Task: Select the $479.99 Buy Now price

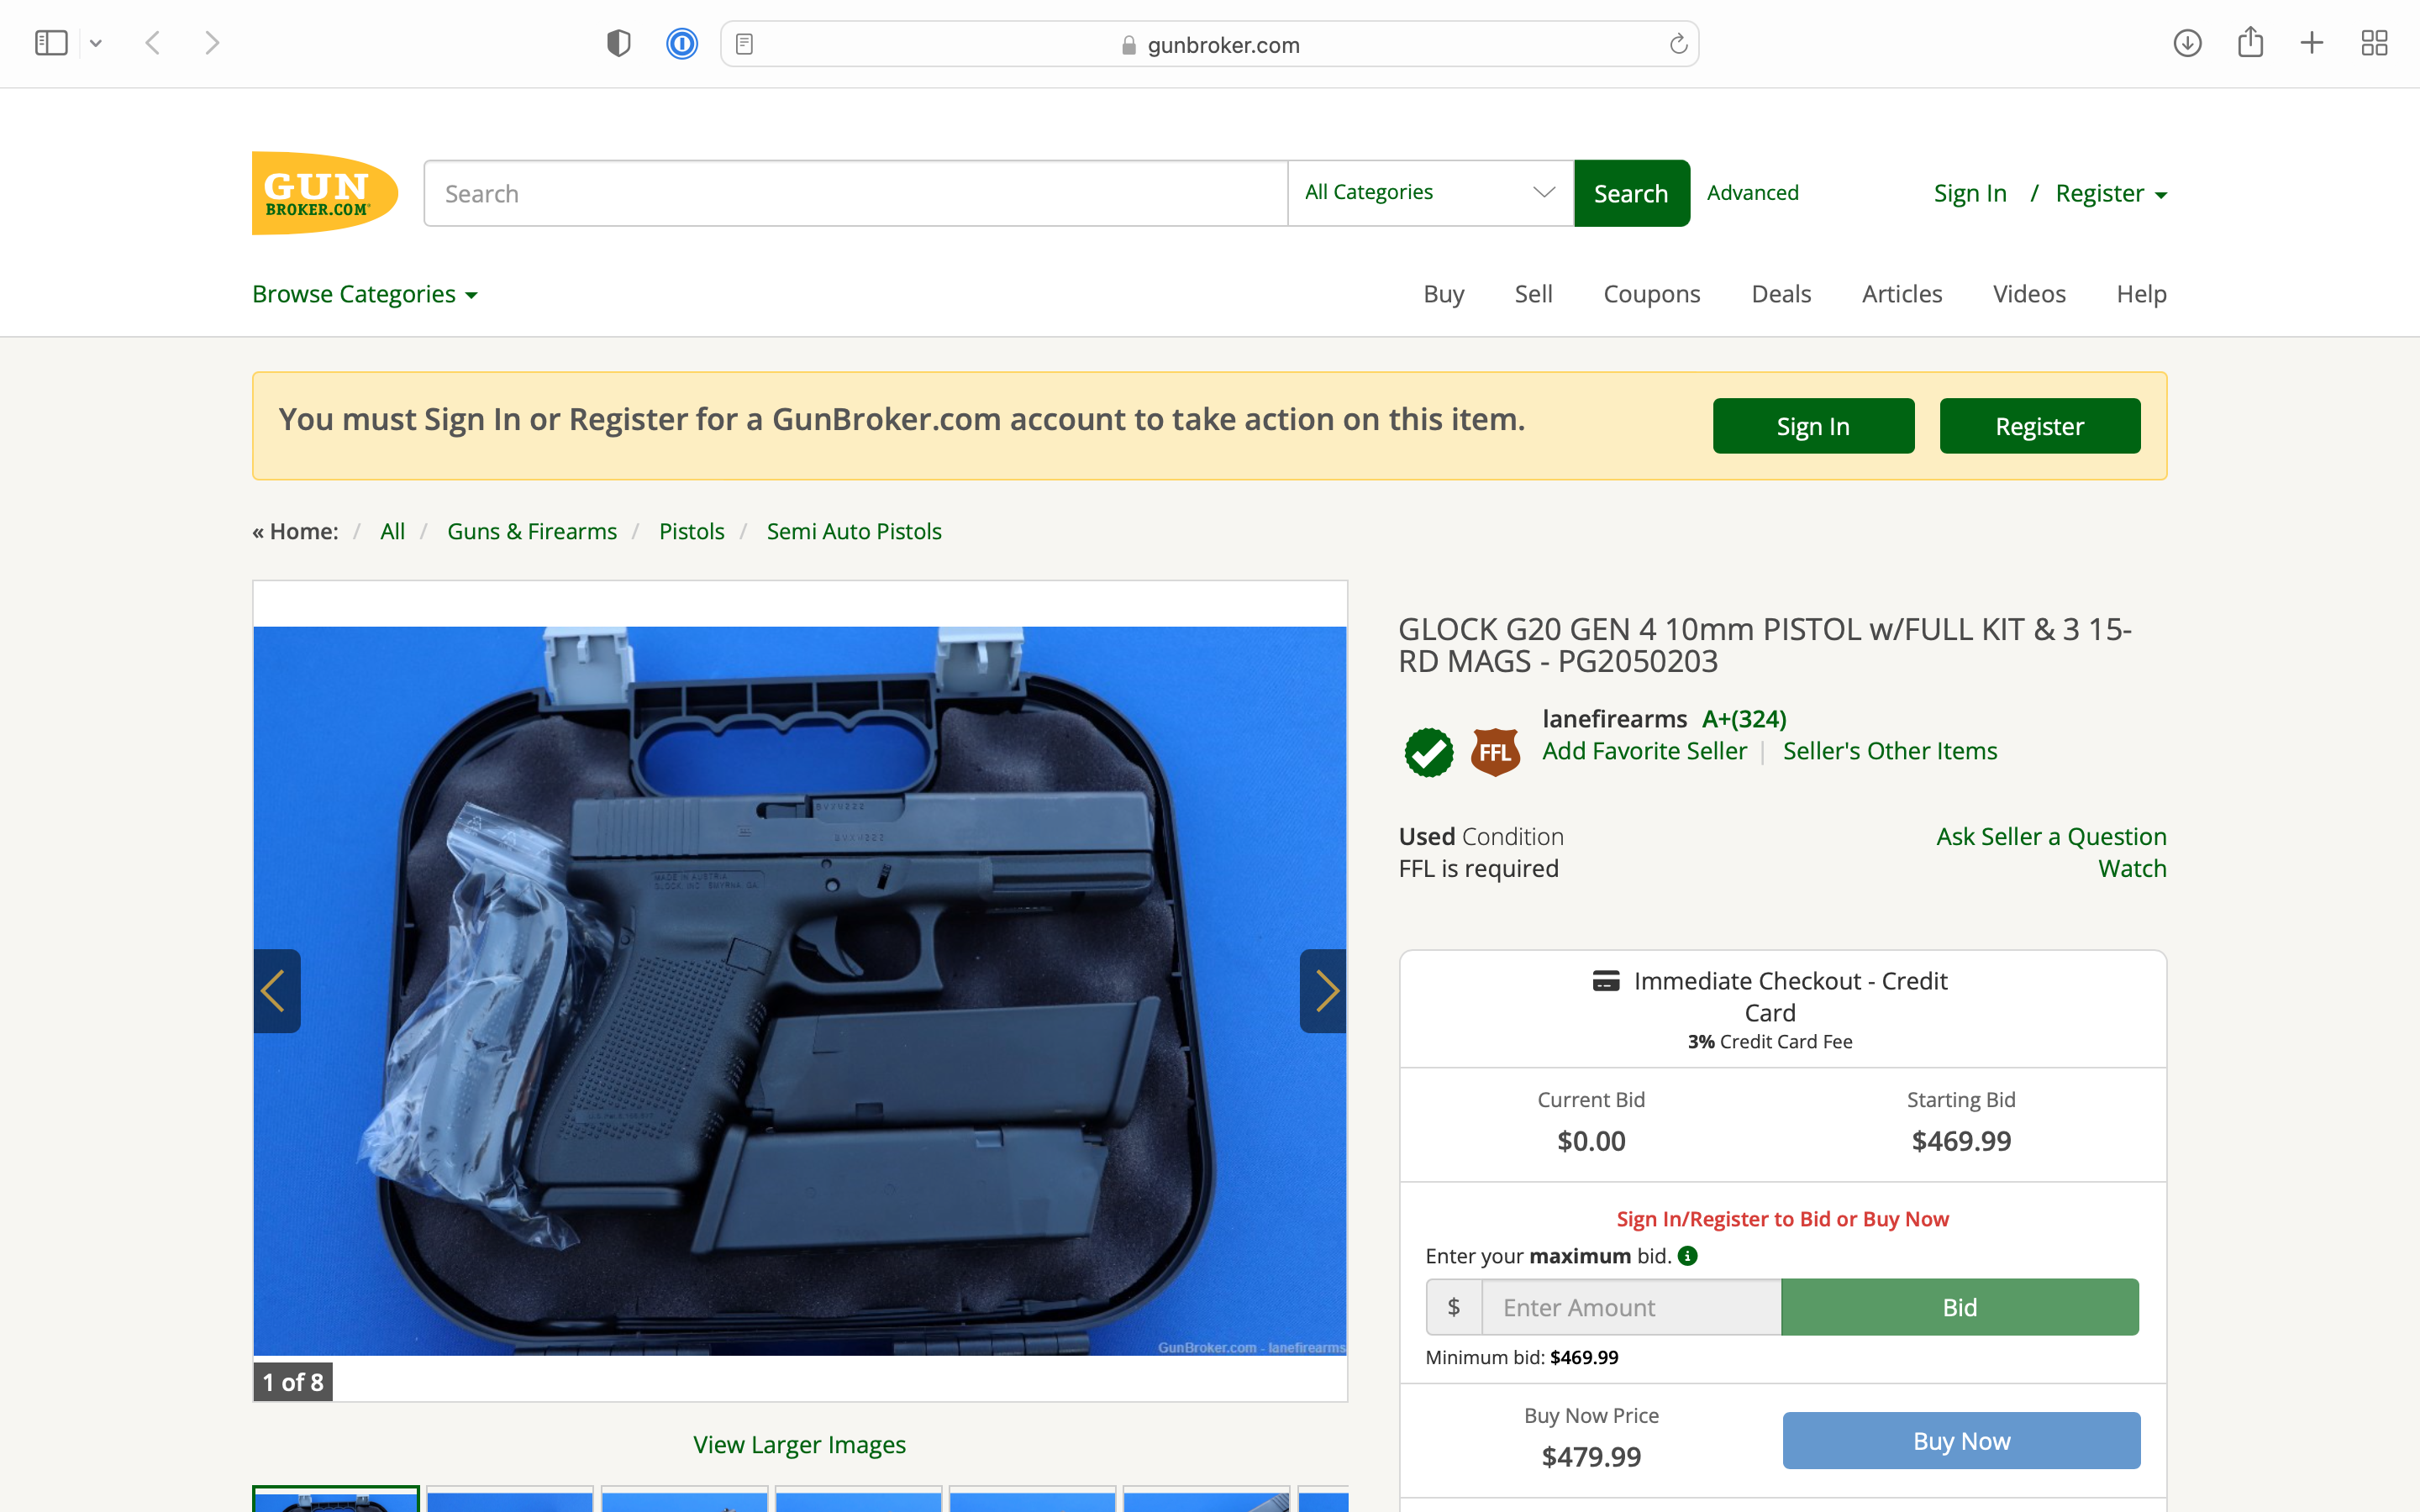Action: coord(1591,1457)
